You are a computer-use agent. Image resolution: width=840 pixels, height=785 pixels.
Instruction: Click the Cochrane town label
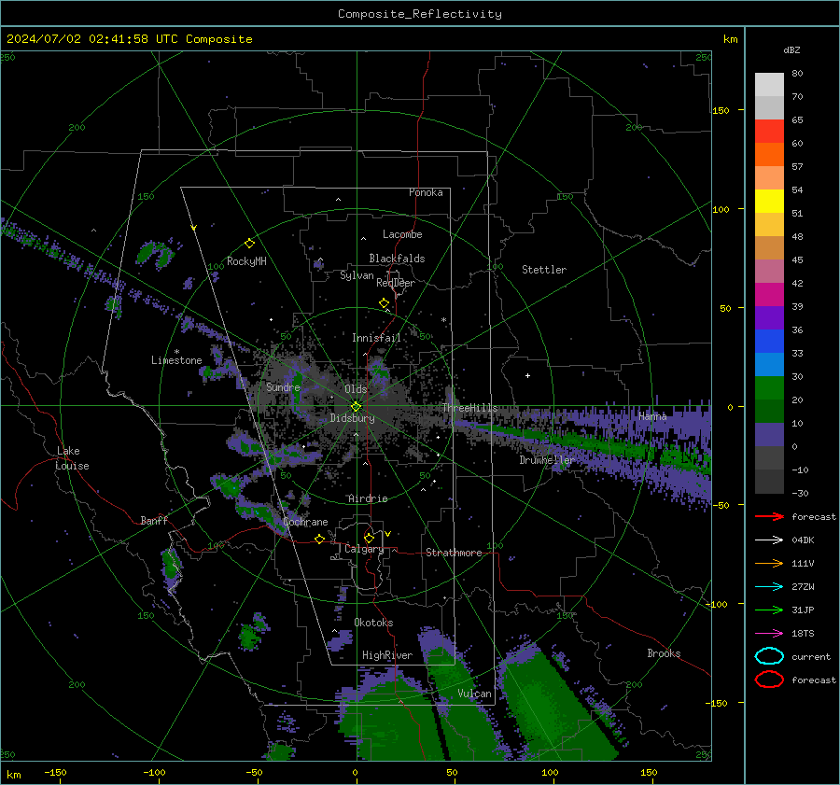[305, 522]
